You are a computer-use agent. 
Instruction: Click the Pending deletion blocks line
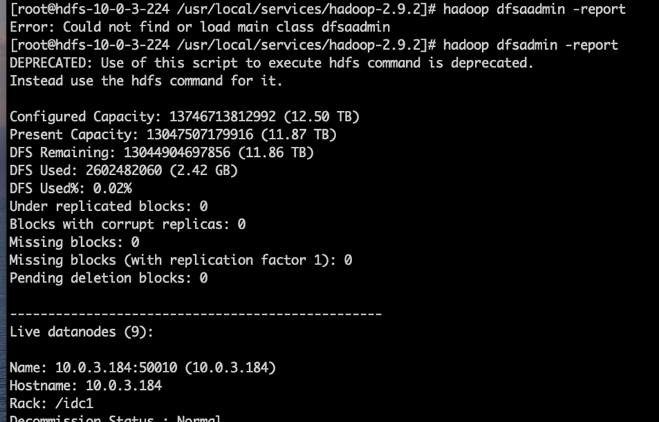pyautogui.click(x=108, y=278)
